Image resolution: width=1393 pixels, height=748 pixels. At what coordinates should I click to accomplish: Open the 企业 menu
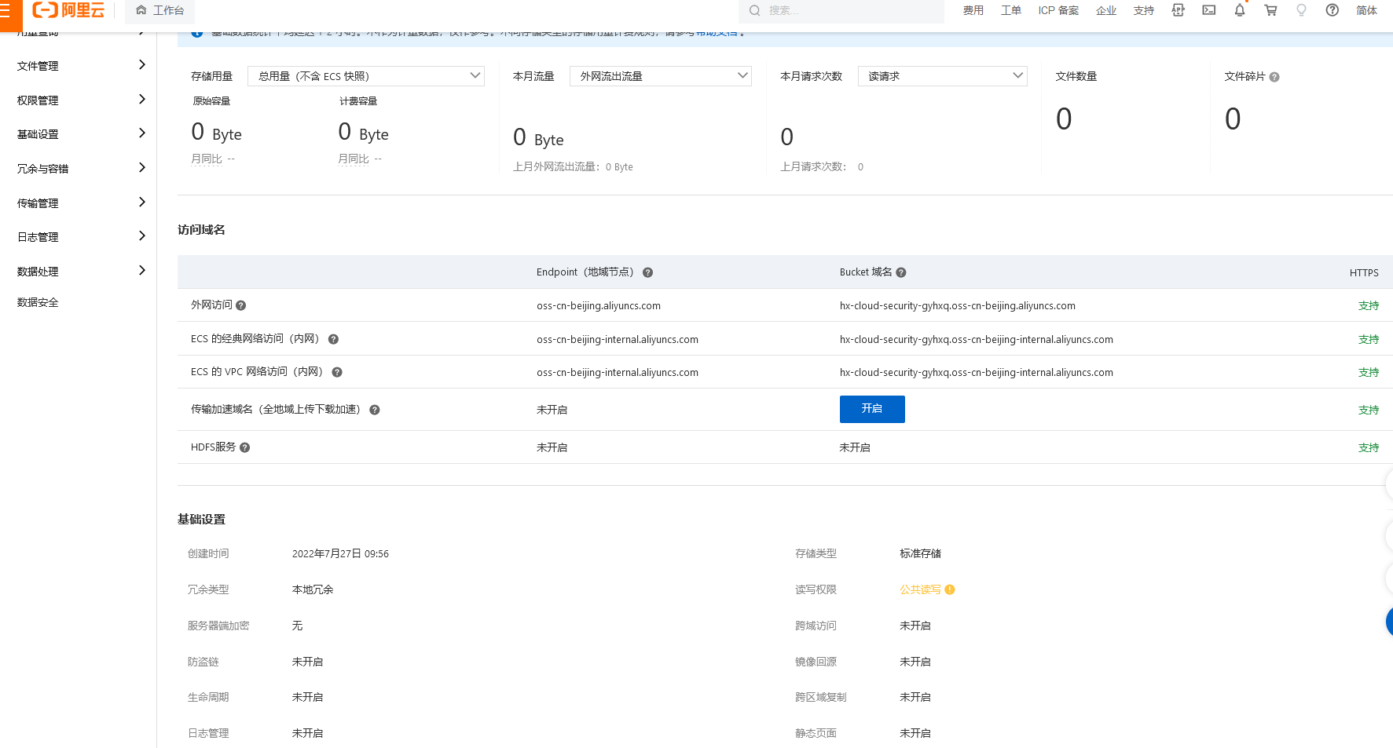coord(1106,10)
